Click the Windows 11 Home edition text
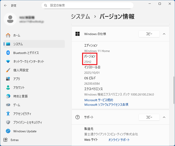Viewport: 175px width, 146px height. (97, 51)
